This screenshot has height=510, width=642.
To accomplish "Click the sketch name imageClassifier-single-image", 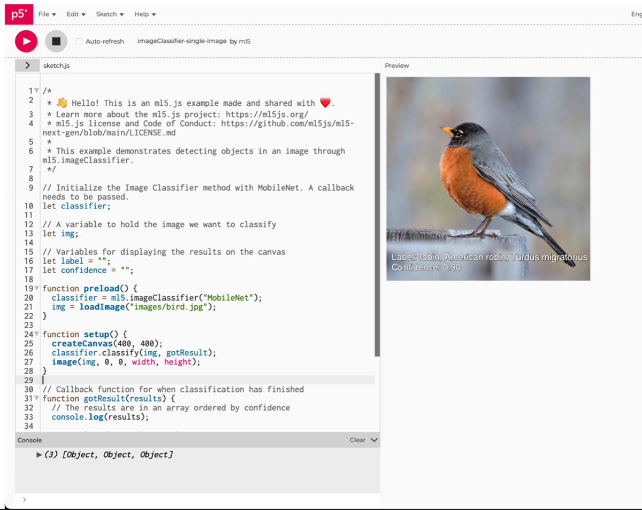I will (182, 41).
